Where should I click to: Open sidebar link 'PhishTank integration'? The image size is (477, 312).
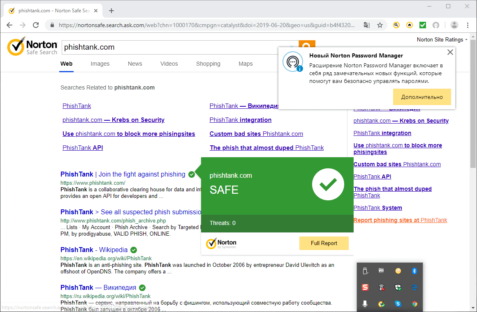[382, 133]
